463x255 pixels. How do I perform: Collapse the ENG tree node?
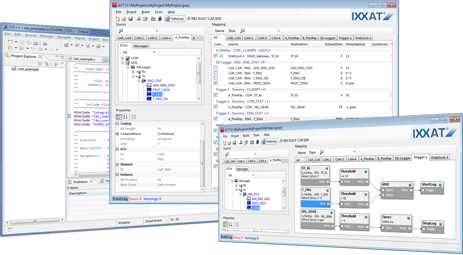pos(122,63)
